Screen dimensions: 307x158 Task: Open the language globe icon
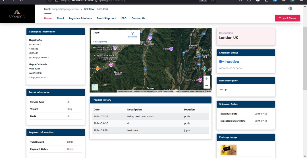point(290,9)
